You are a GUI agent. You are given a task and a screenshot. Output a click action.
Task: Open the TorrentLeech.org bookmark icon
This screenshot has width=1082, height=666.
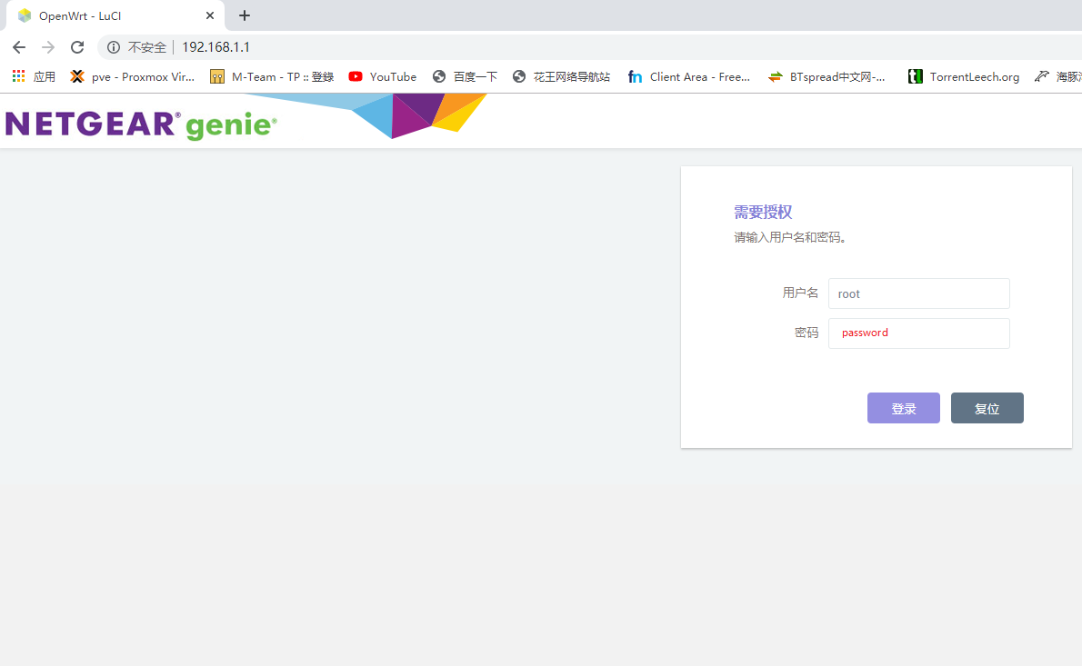click(915, 76)
